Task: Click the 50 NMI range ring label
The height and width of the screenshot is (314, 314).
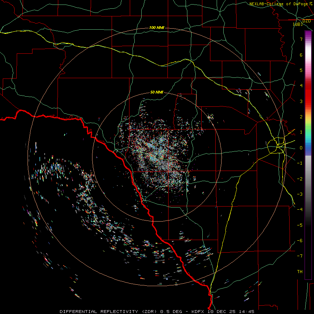Action: [x=157, y=92]
